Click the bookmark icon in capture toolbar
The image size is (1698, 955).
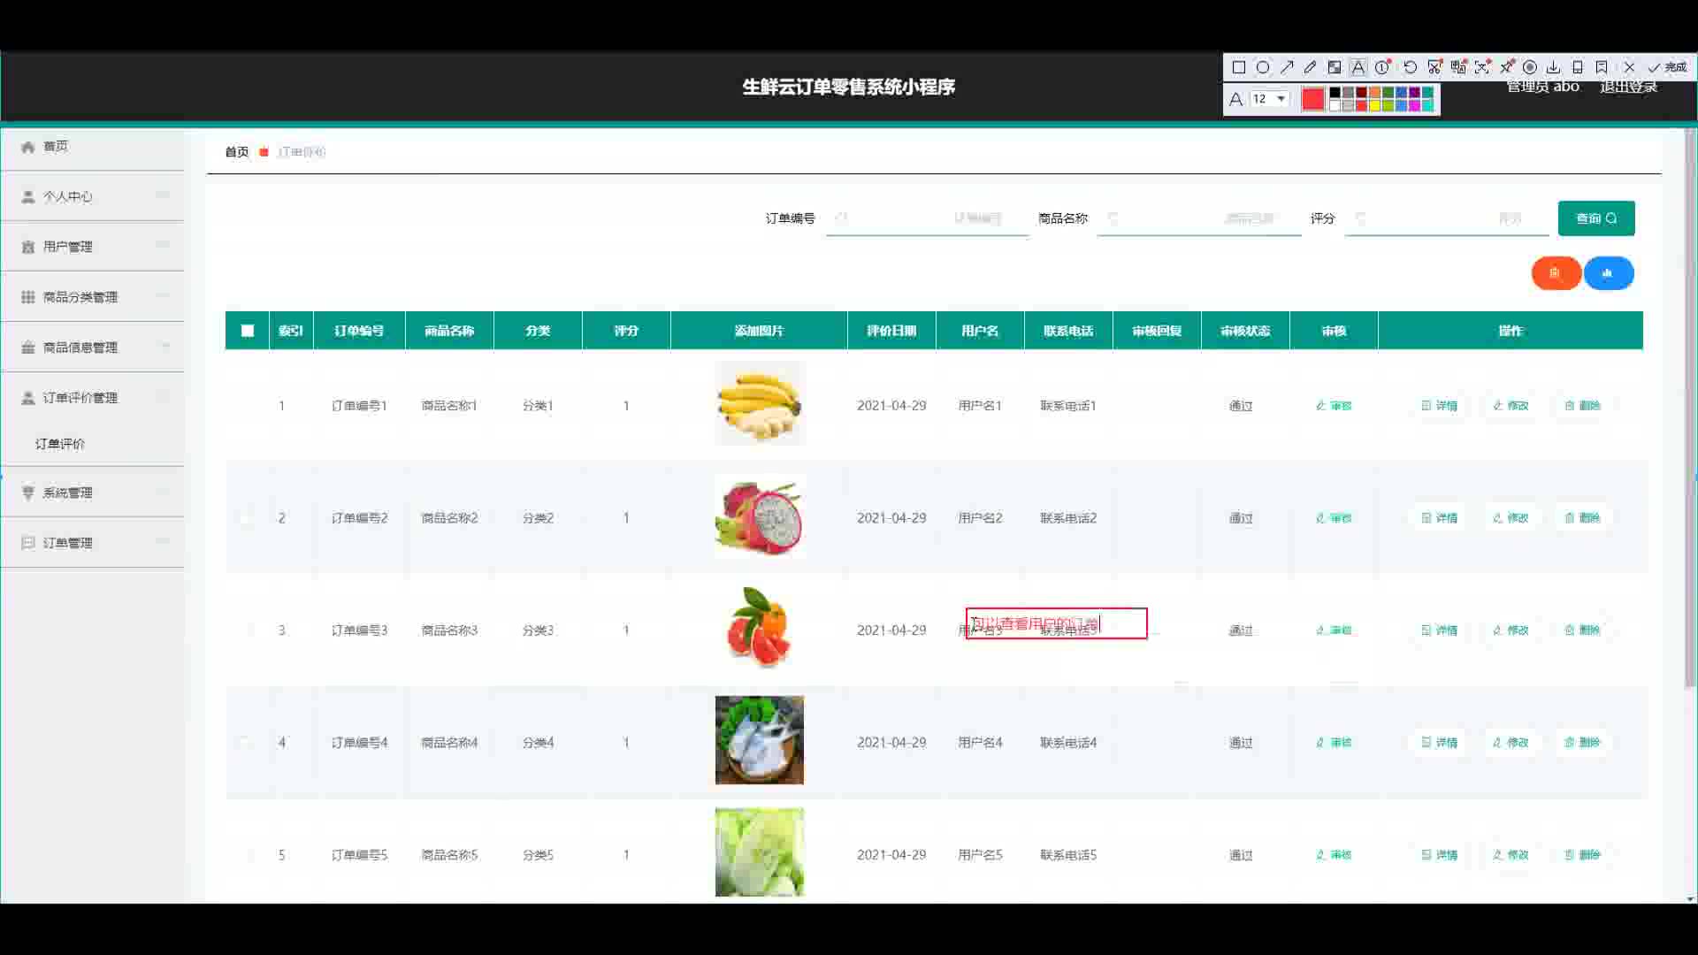coord(1602,67)
